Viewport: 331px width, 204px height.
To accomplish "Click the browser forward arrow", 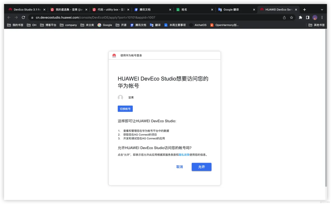I will point(16,18).
